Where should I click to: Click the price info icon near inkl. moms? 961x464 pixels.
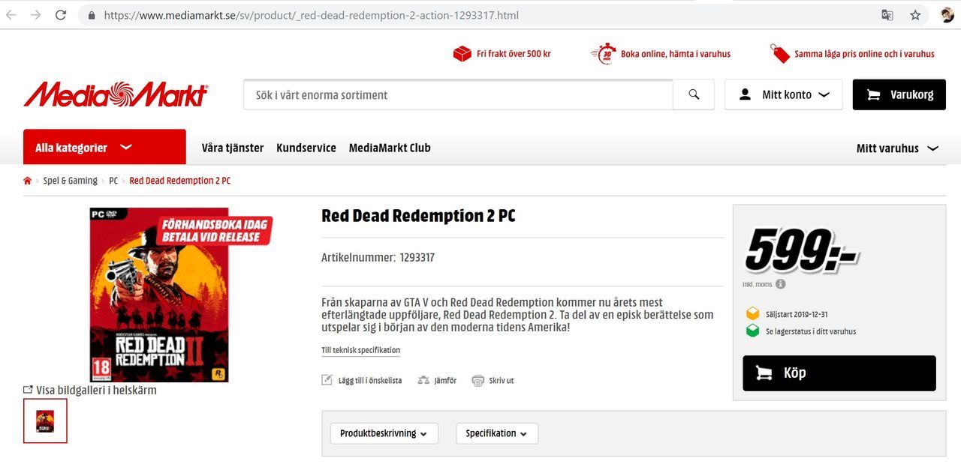coord(781,284)
